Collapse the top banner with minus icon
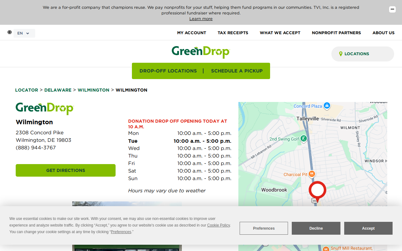The height and width of the screenshot is (251, 402). 392,9
